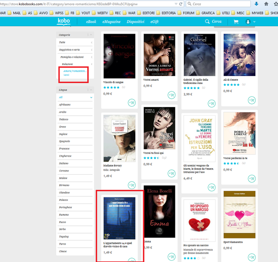Open the eBook menu

91,22
